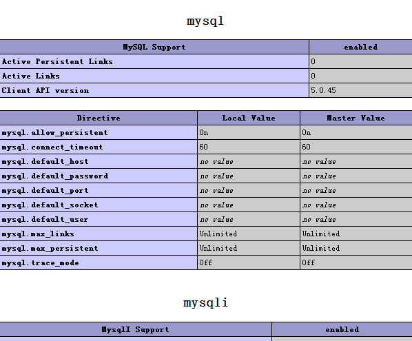Screen dimensions: 412x341
Task: Select the Active Links label
Action: pos(31,76)
